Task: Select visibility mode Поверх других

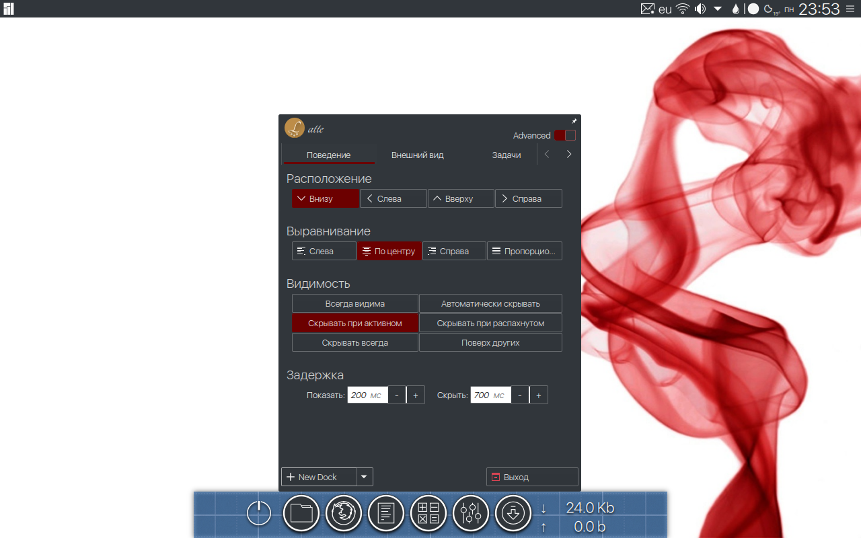Action: [x=490, y=342]
